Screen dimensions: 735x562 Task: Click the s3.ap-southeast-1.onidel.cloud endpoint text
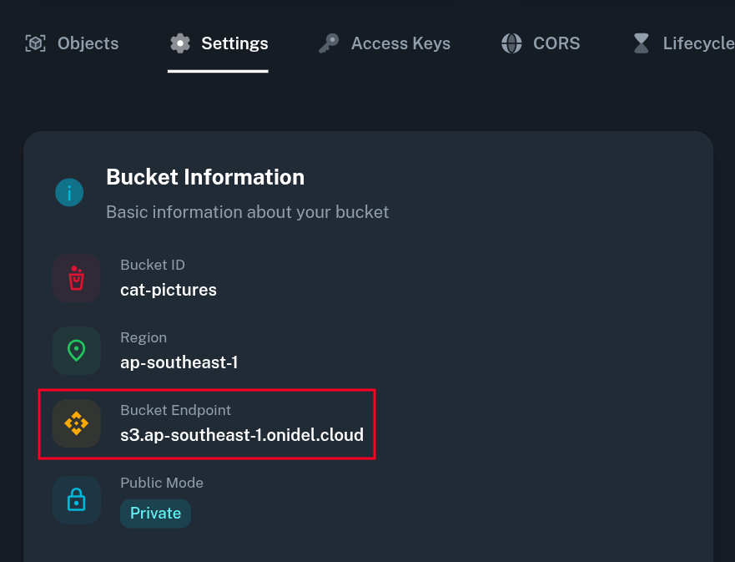pyautogui.click(x=242, y=435)
